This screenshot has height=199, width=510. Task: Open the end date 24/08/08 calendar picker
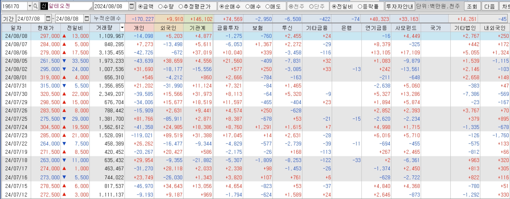pyautogui.click(x=87, y=19)
